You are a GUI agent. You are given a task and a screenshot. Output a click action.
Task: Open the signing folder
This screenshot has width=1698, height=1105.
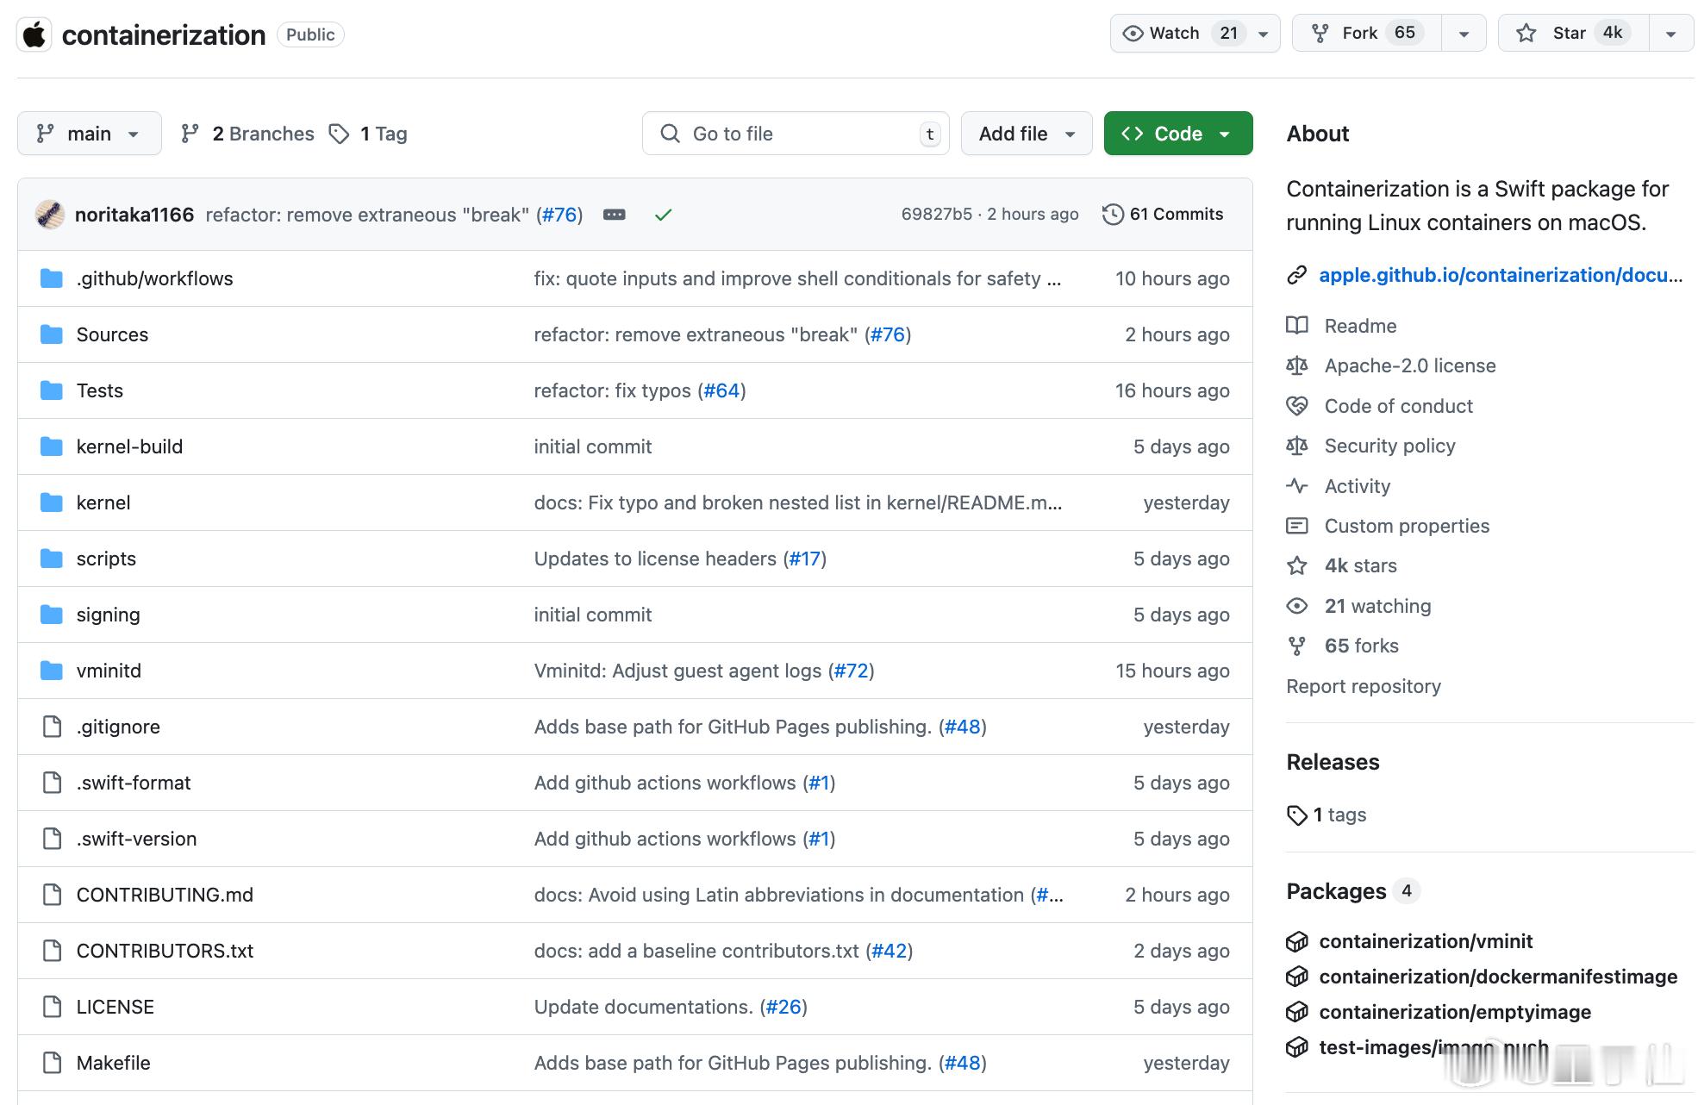[x=108, y=615]
